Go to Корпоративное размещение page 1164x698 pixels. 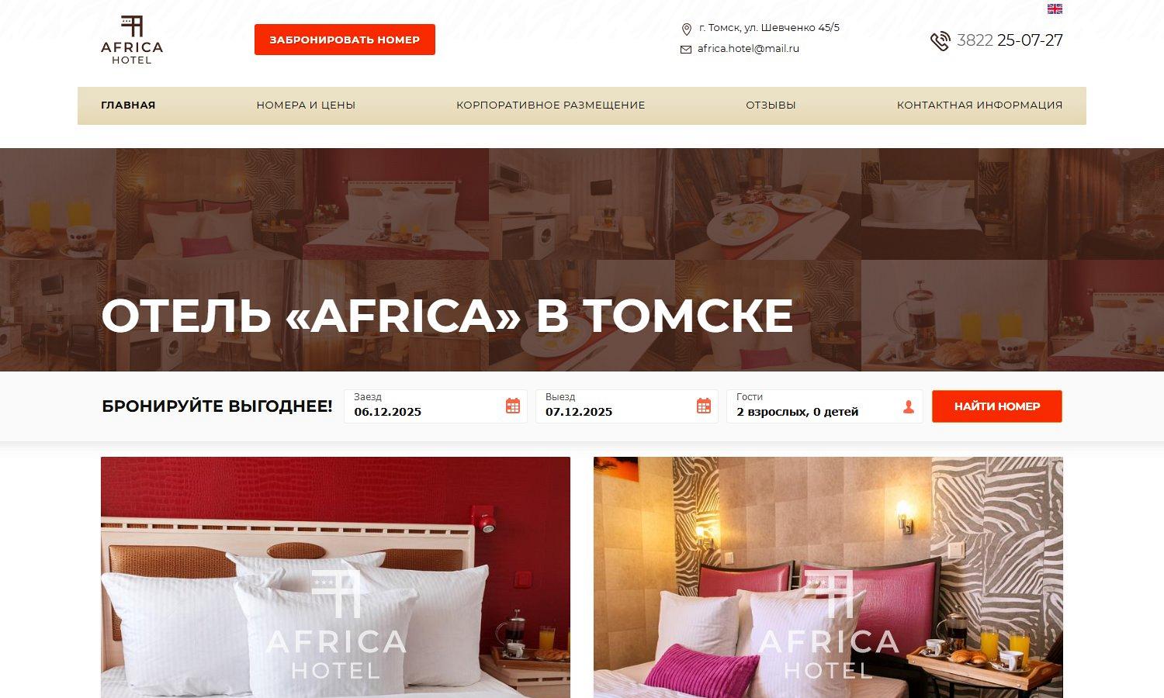click(x=551, y=105)
